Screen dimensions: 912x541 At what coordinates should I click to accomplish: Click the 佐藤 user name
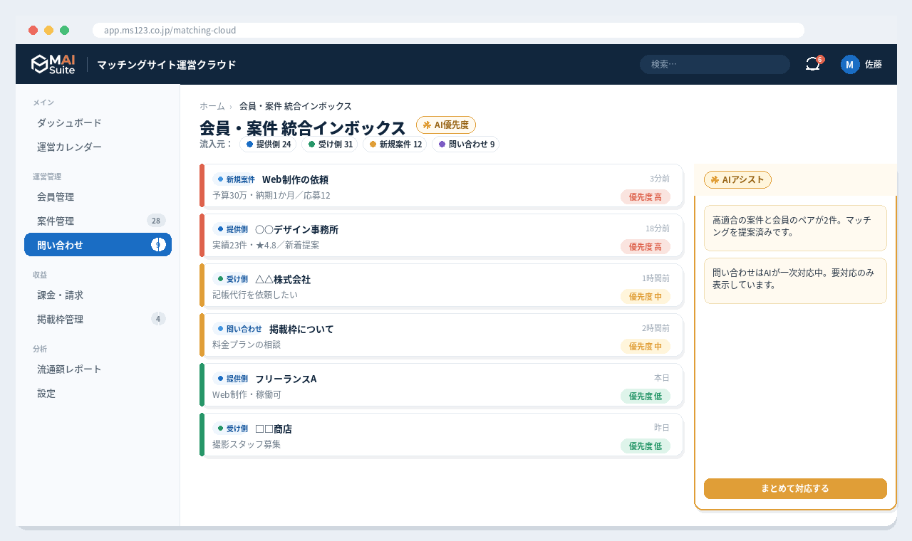click(x=874, y=64)
